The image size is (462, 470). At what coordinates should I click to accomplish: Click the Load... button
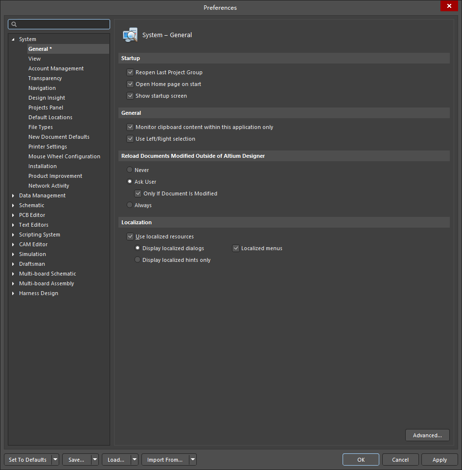tap(116, 460)
